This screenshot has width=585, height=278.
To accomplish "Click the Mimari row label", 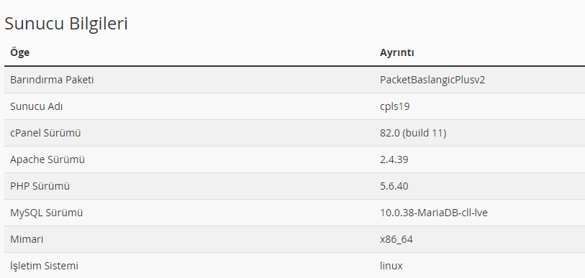I will pos(27,239).
